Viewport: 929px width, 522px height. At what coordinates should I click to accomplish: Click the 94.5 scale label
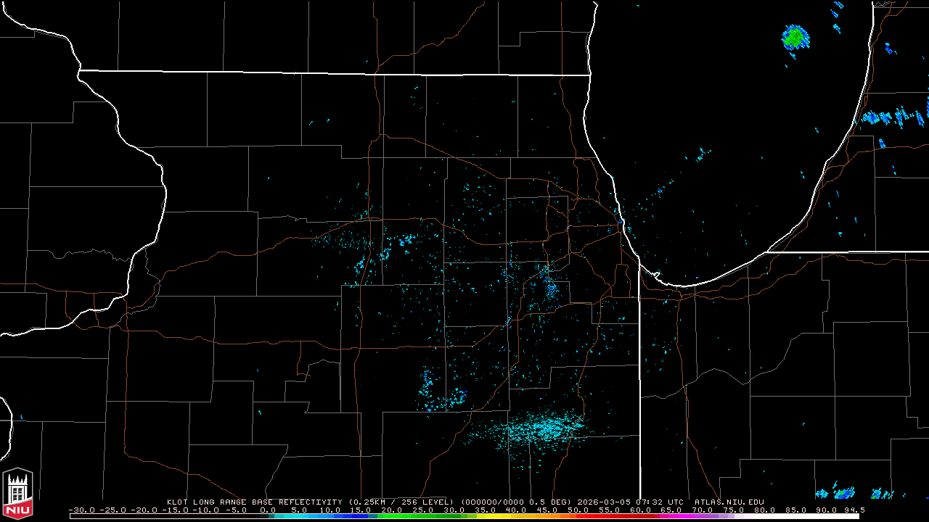point(852,510)
